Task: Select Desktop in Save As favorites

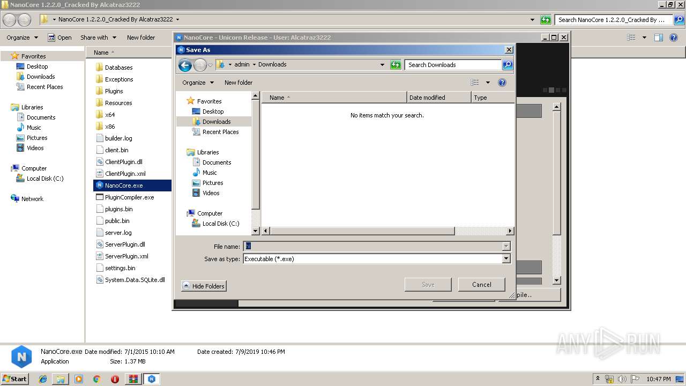Action: coord(213,112)
